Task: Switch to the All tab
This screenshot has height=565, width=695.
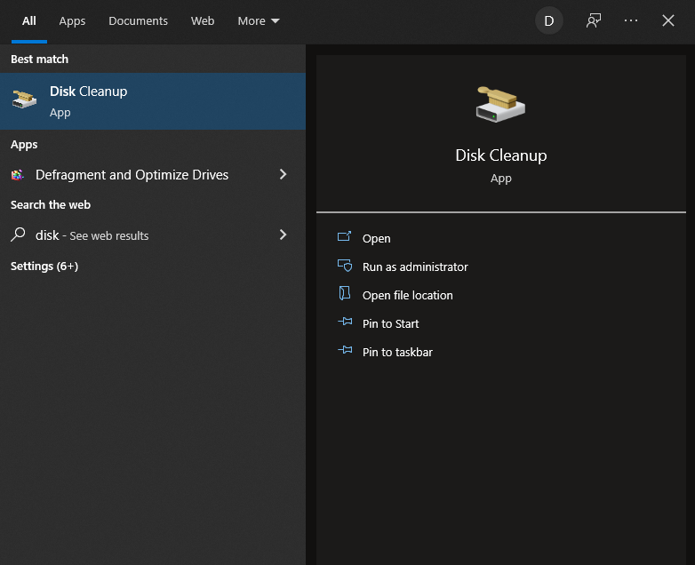Action: coord(29,20)
